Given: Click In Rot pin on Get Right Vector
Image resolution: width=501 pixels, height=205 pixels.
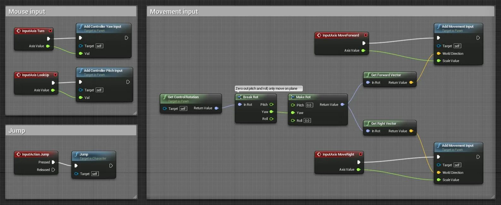Looking at the screenshot, I should tap(368, 131).
